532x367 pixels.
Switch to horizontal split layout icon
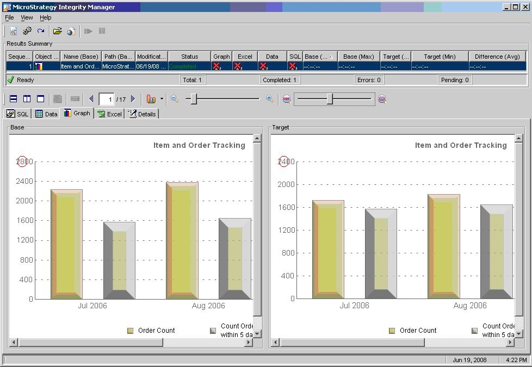13,99
